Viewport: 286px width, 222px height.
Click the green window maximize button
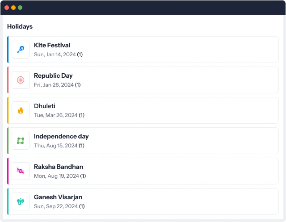(20, 8)
